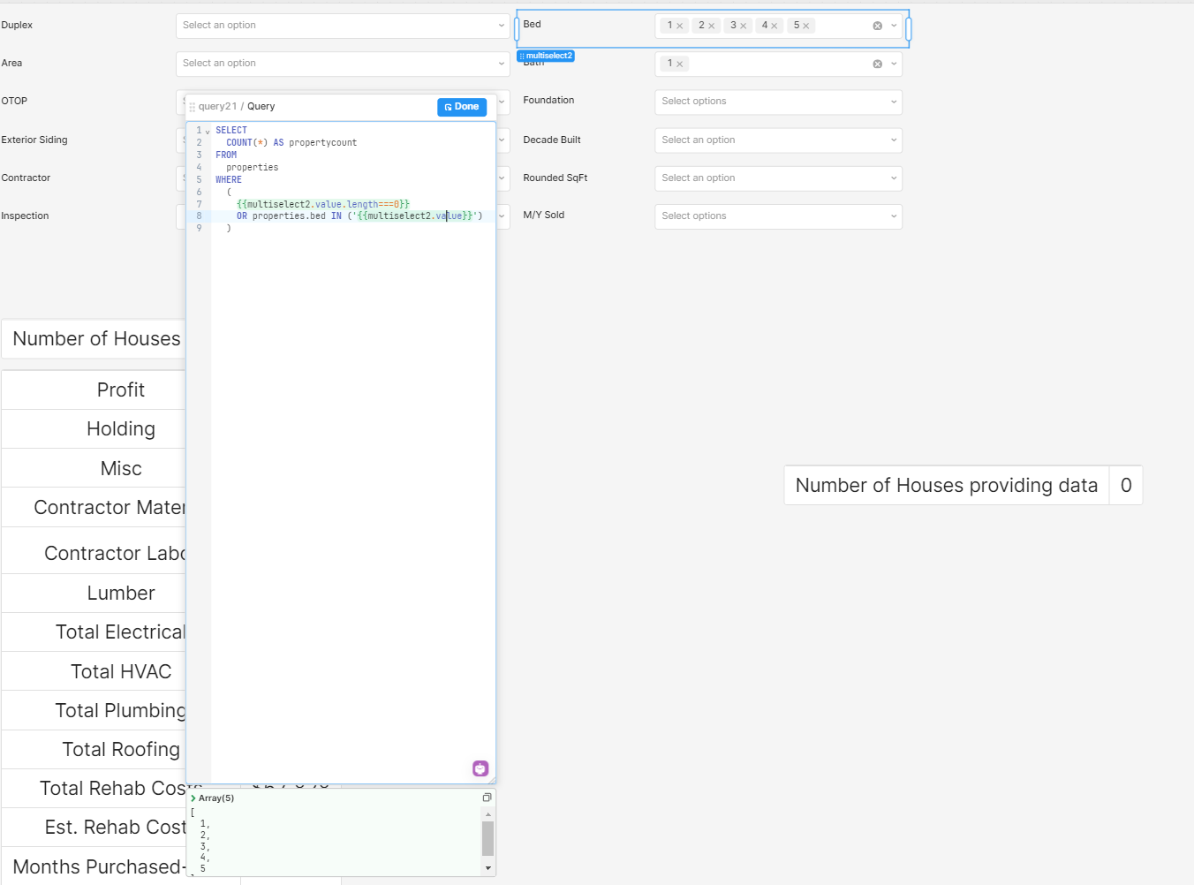Screen dimensions: 1194x885
Task: Remove tag 1 from Bath multiselect
Action: click(x=680, y=64)
